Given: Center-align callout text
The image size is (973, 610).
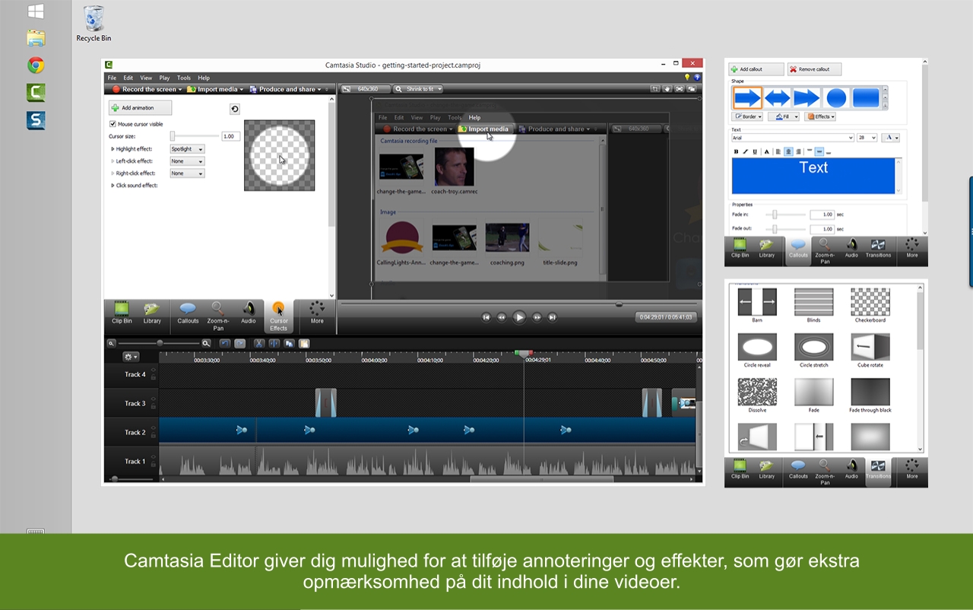Looking at the screenshot, I should (x=789, y=151).
